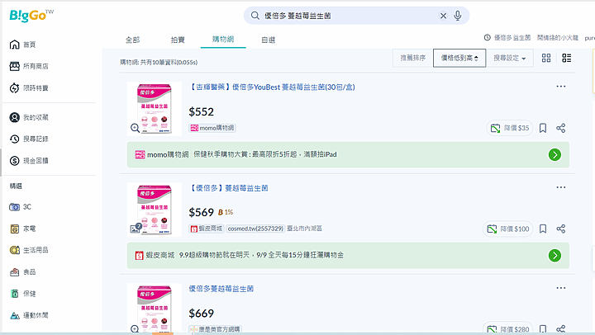595x335 pixels.
Task: Click the search magnifier icon
Action: point(255,16)
